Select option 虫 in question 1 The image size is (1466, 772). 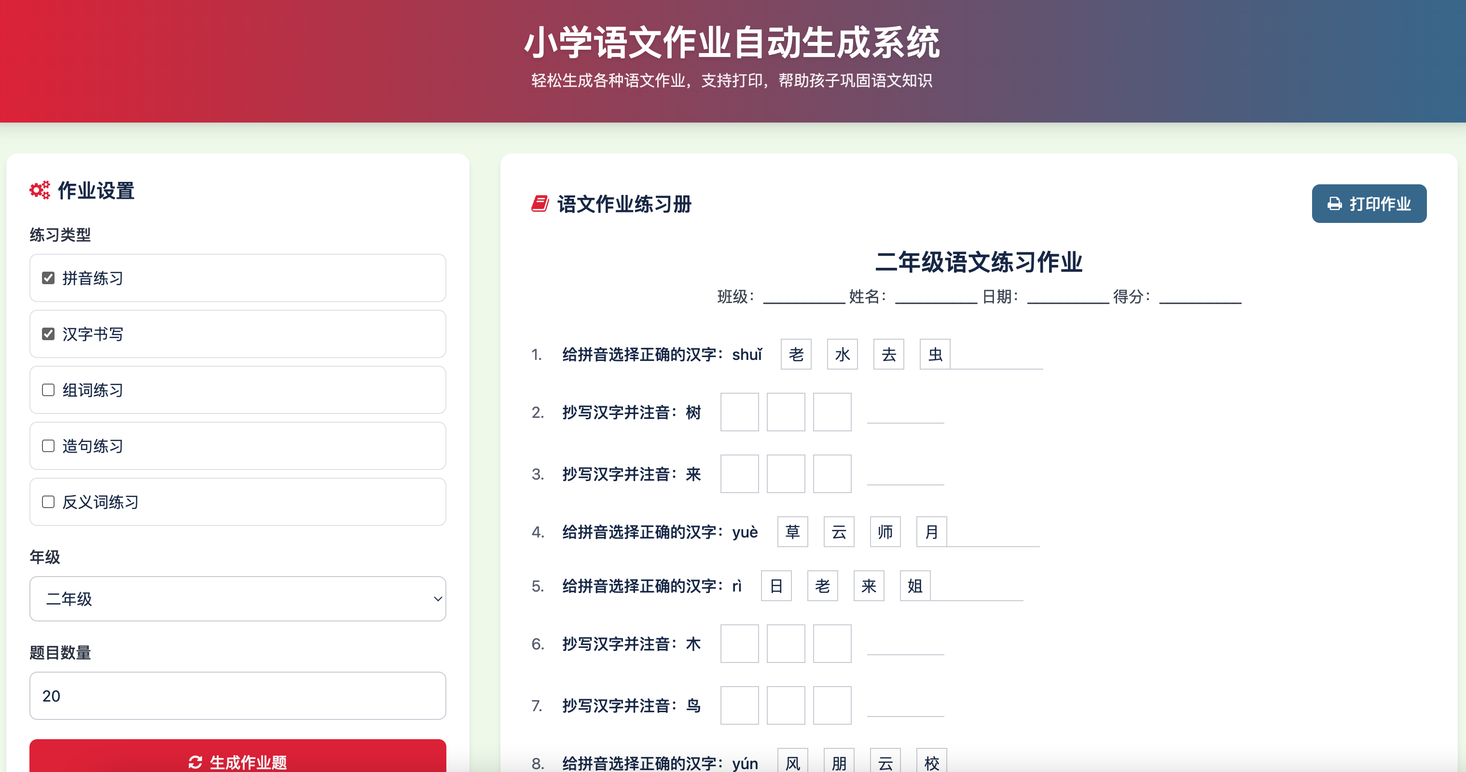click(x=935, y=355)
